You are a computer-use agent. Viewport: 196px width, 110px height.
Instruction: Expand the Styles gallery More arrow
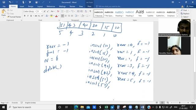click(x=177, y=16)
